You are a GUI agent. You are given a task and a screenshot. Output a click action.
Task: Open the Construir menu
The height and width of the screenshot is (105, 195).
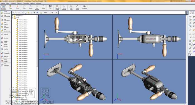(13, 3)
